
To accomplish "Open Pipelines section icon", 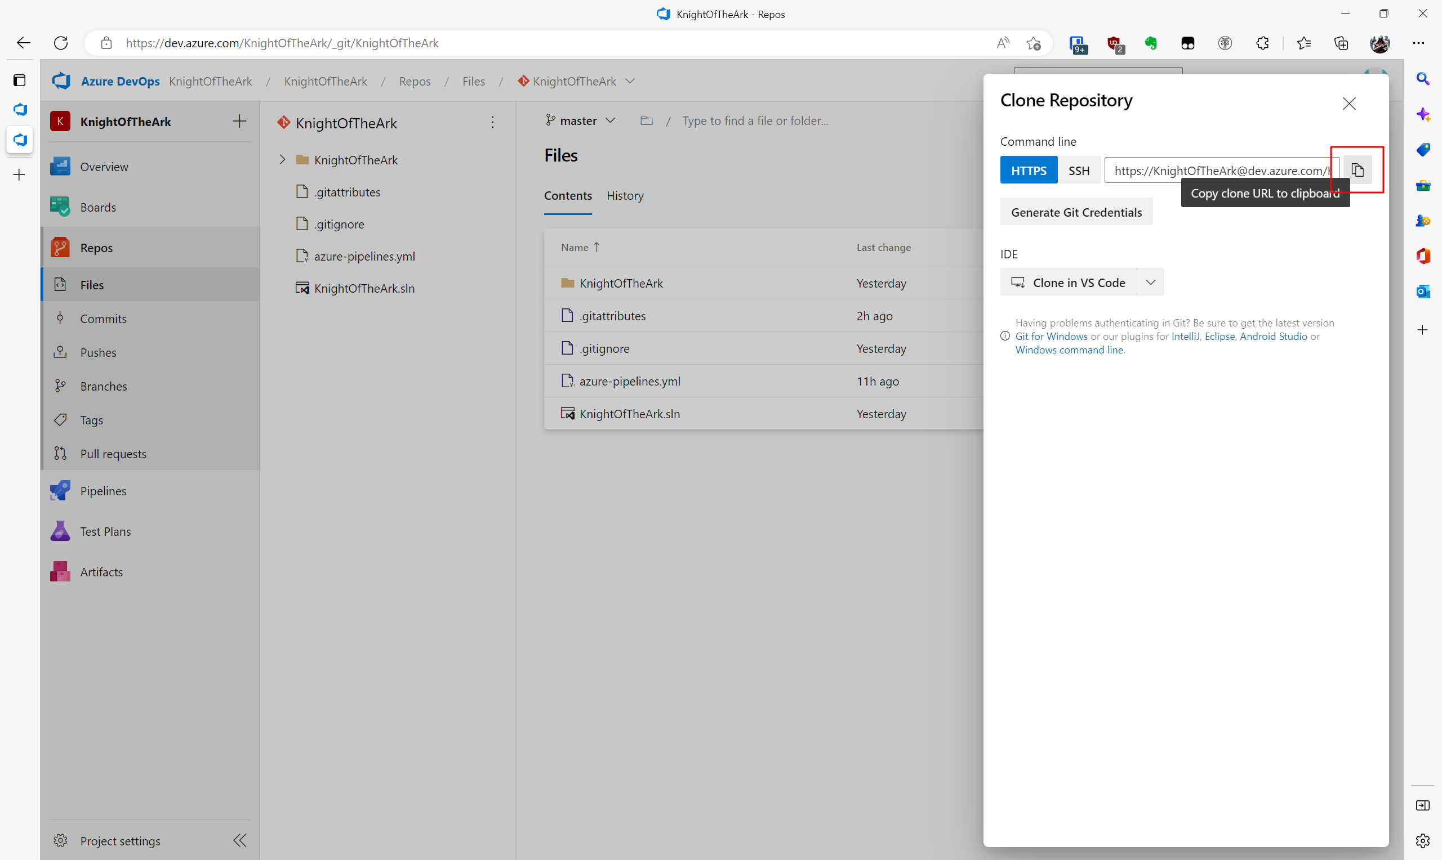I will (60, 491).
